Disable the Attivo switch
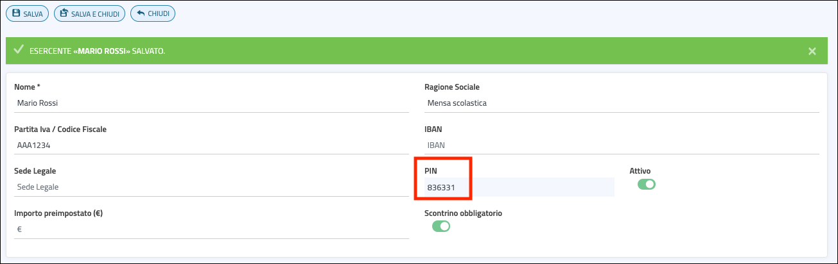 (646, 185)
